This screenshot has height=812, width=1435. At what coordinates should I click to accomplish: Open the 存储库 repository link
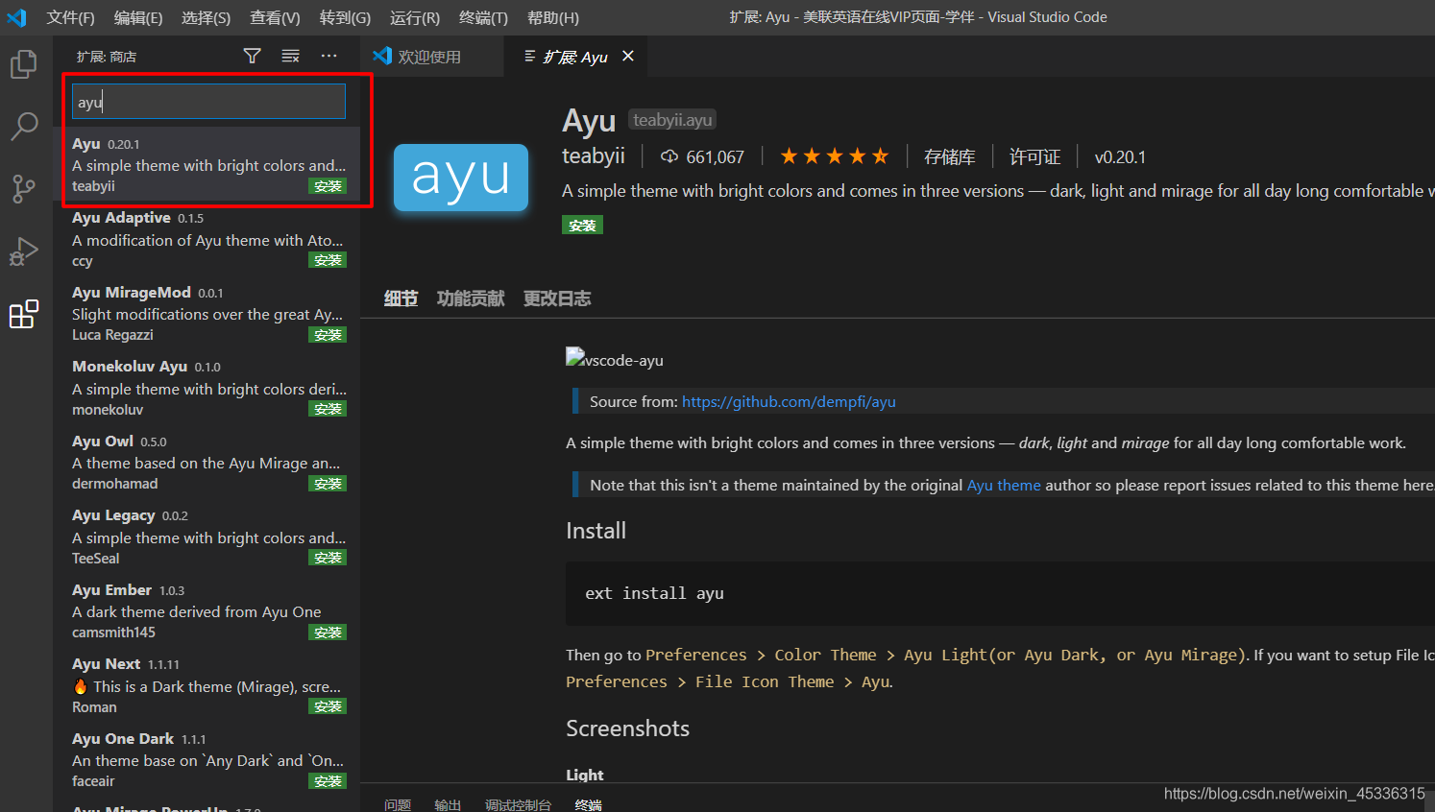coord(949,156)
